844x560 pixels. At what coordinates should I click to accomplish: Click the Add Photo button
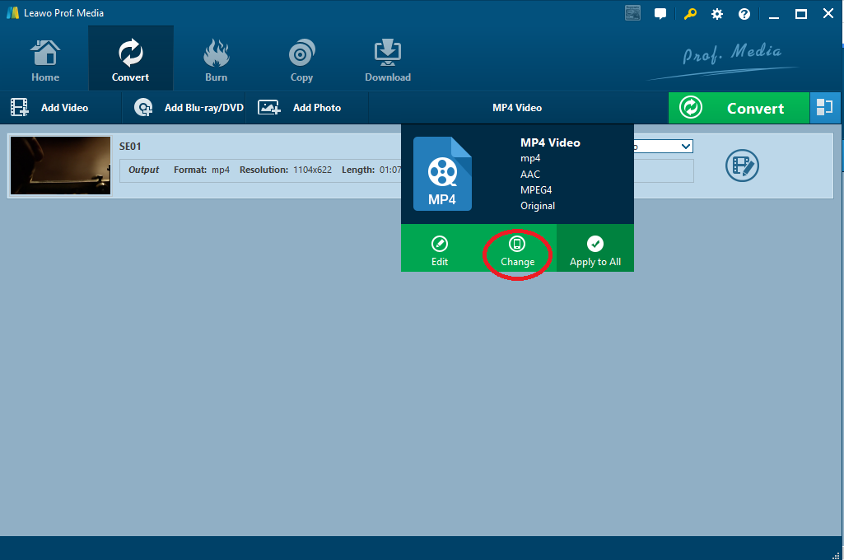pos(300,108)
